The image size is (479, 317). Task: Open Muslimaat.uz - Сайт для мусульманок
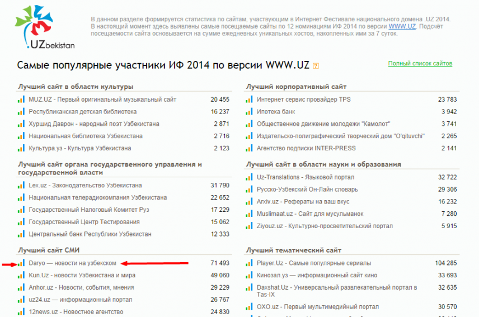(x=310, y=214)
